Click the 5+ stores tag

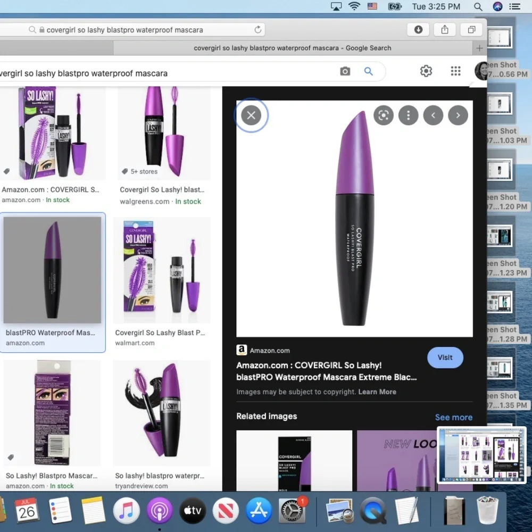click(x=144, y=172)
